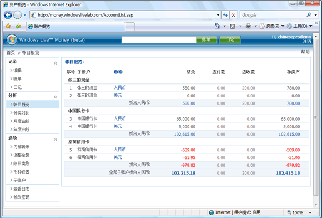Click the browser Back arrow button
The image size is (322, 218).
(8, 15)
